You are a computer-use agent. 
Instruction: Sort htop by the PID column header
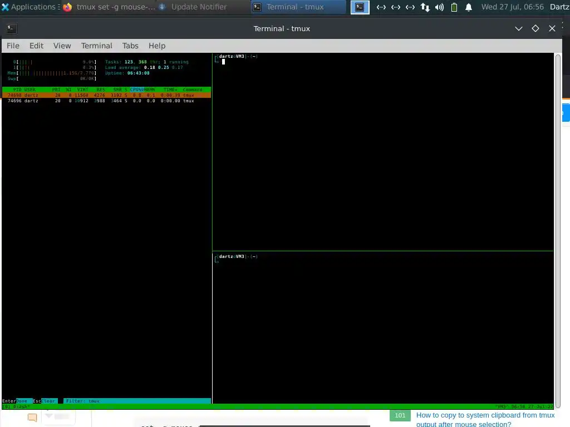pyautogui.click(x=17, y=90)
